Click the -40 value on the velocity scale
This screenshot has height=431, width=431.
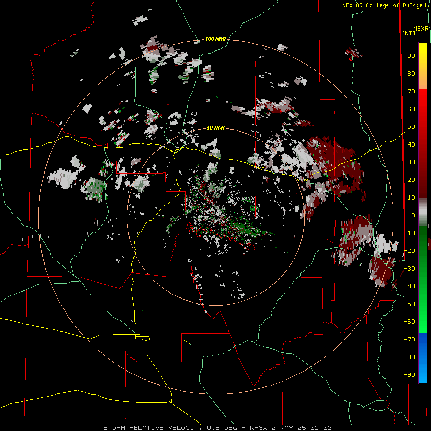tap(409, 286)
